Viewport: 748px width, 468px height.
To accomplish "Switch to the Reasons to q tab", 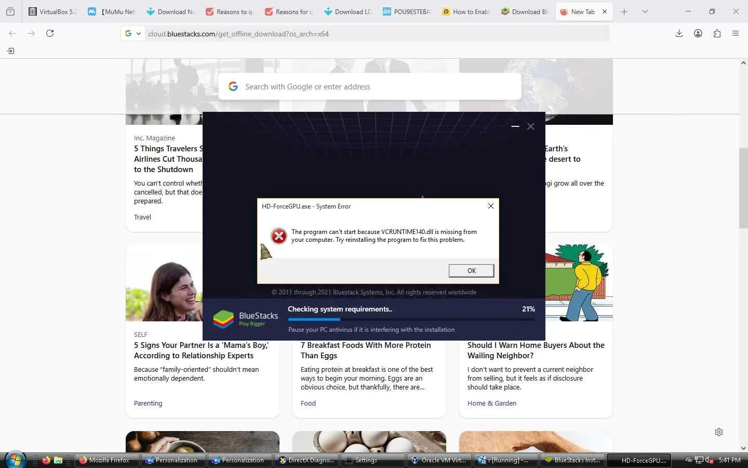I will 230,11.
